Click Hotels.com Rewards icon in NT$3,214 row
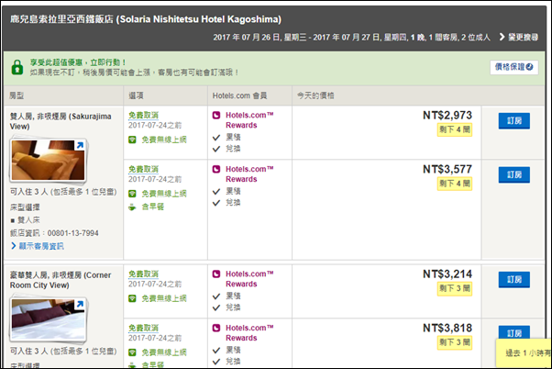 (216, 274)
